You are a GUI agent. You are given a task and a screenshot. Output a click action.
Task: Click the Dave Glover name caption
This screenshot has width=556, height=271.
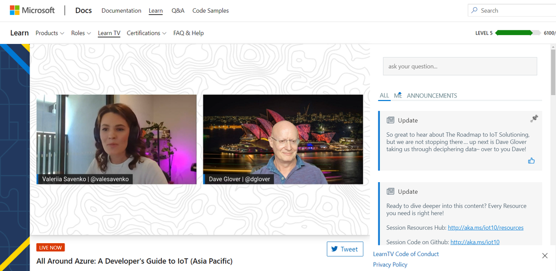239,179
